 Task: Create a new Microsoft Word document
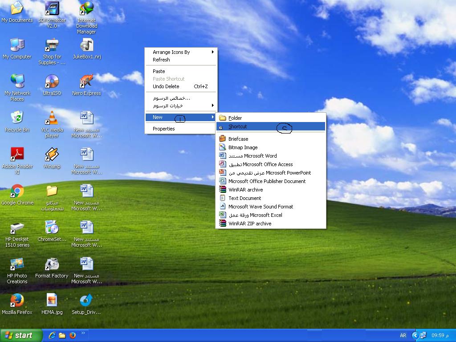(x=271, y=156)
